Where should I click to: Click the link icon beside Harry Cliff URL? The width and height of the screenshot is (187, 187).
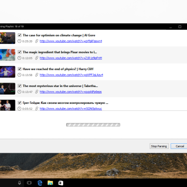click(37, 75)
